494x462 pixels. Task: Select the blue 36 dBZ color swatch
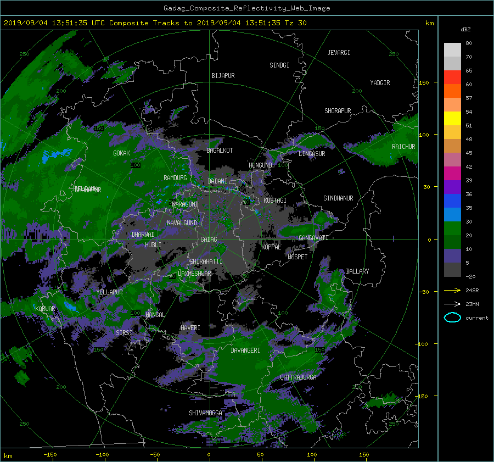pos(452,201)
